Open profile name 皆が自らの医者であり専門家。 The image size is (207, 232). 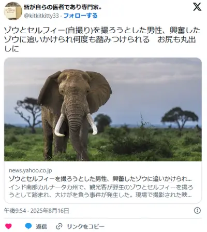(x=62, y=7)
